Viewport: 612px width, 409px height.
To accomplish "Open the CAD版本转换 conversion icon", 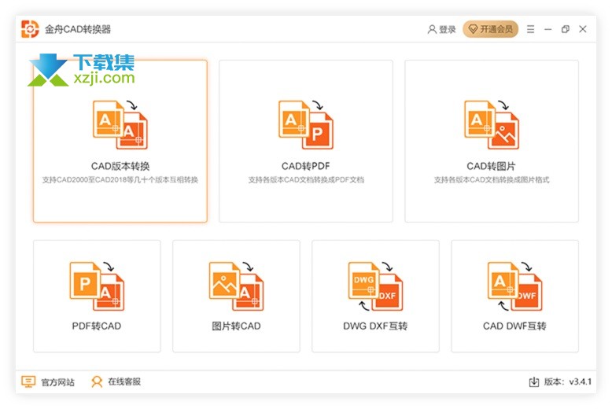I will [120, 125].
